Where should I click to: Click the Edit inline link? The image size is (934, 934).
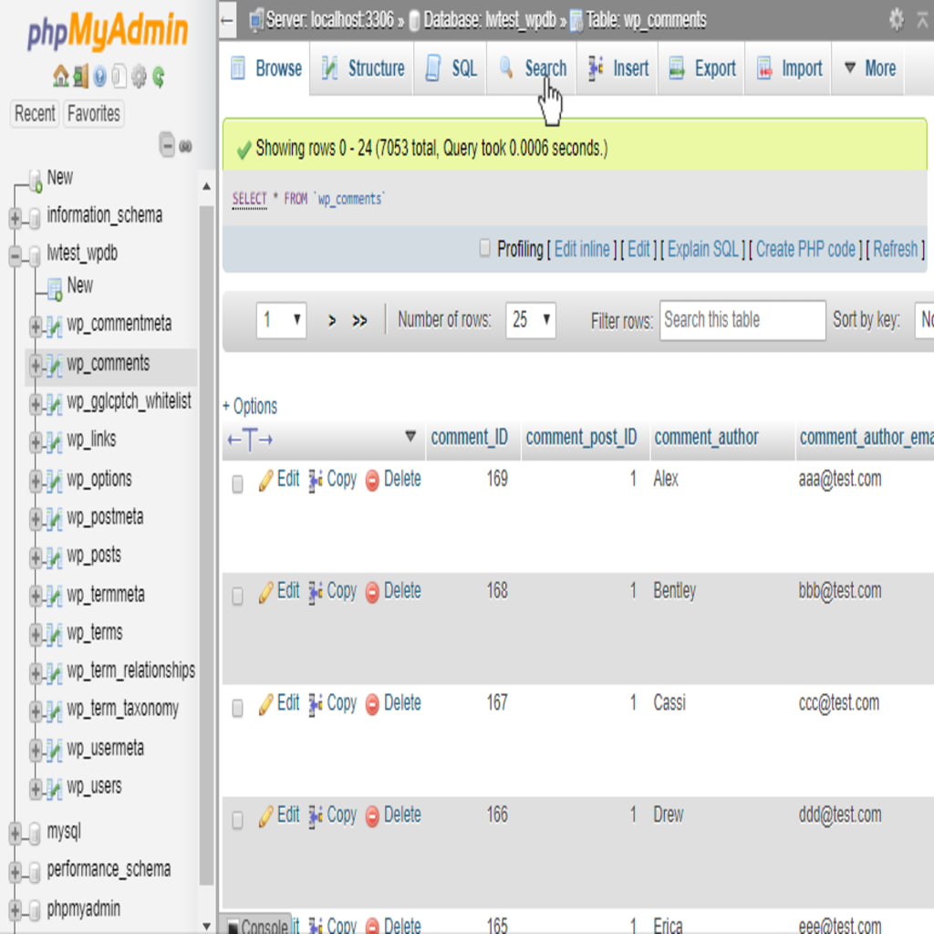point(582,249)
